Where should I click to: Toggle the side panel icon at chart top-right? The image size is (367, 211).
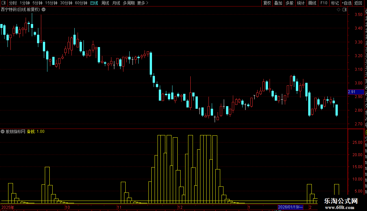click(x=345, y=10)
